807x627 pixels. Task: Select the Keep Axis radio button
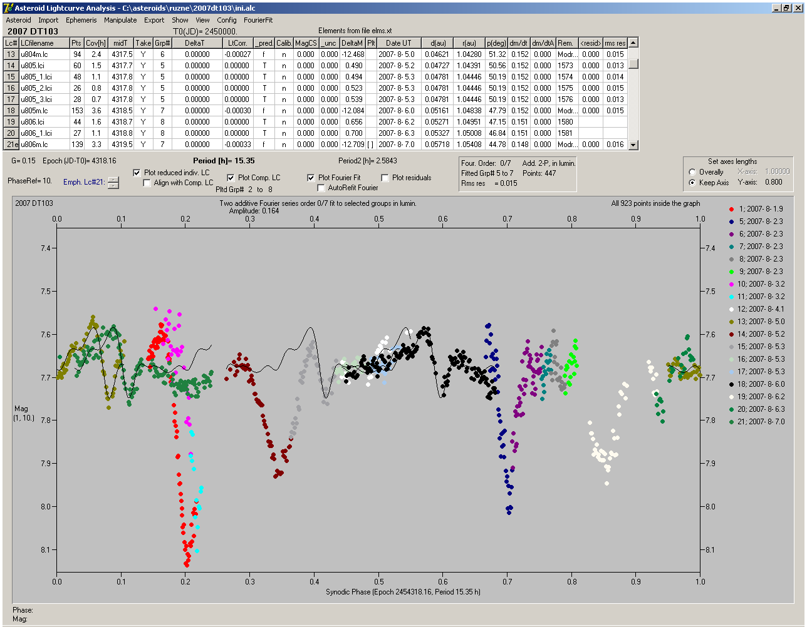pyautogui.click(x=692, y=183)
